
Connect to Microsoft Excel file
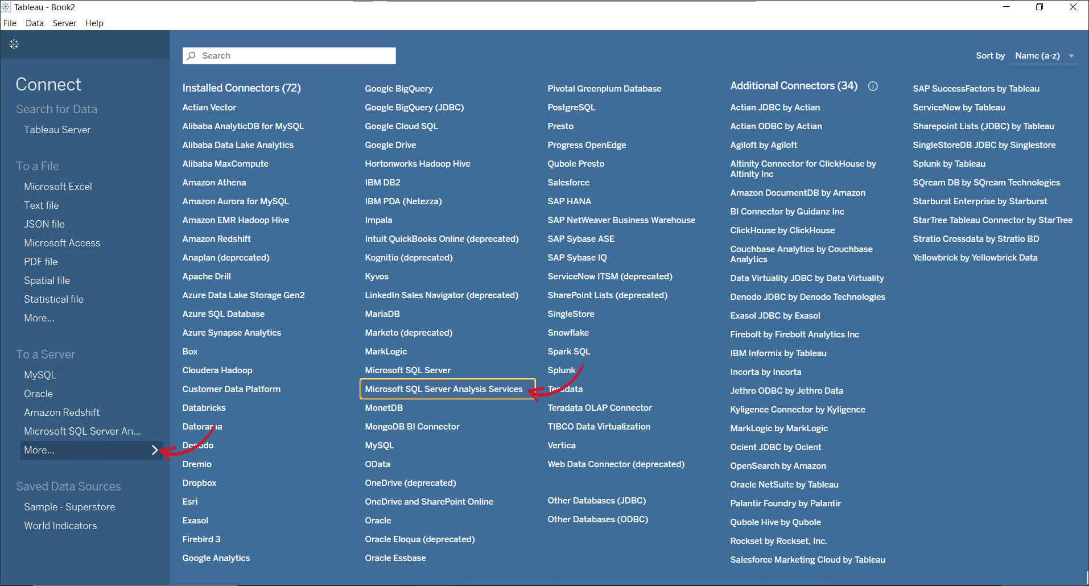tap(58, 187)
